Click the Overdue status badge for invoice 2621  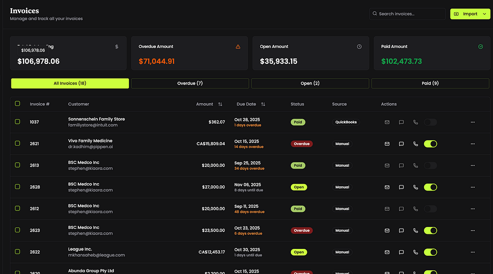click(301, 144)
